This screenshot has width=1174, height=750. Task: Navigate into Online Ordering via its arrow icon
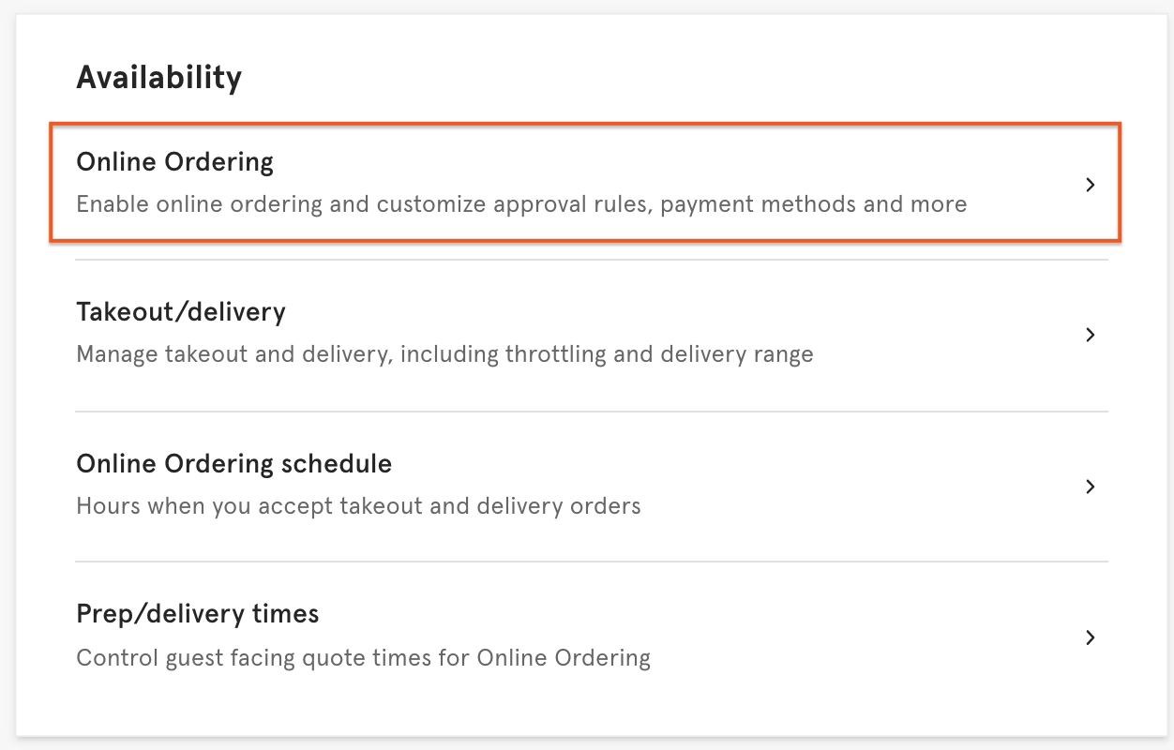1090,185
